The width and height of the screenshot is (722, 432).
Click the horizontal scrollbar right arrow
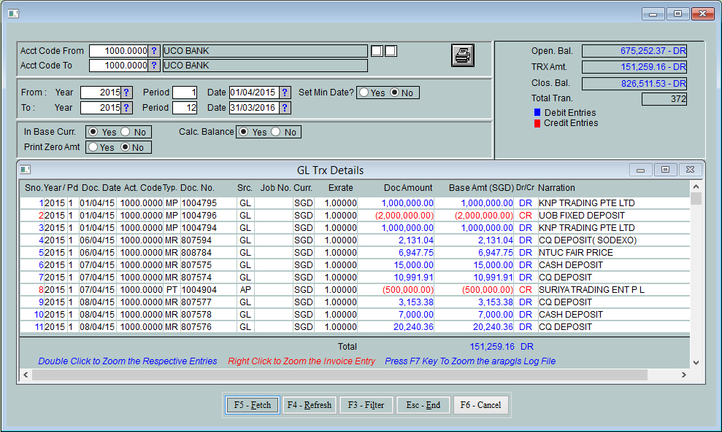coord(683,374)
